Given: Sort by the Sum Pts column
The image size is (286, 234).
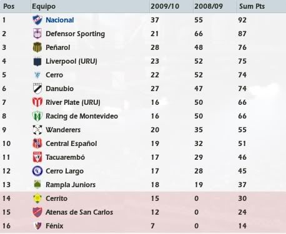Looking at the screenshot, I should click(x=252, y=6).
